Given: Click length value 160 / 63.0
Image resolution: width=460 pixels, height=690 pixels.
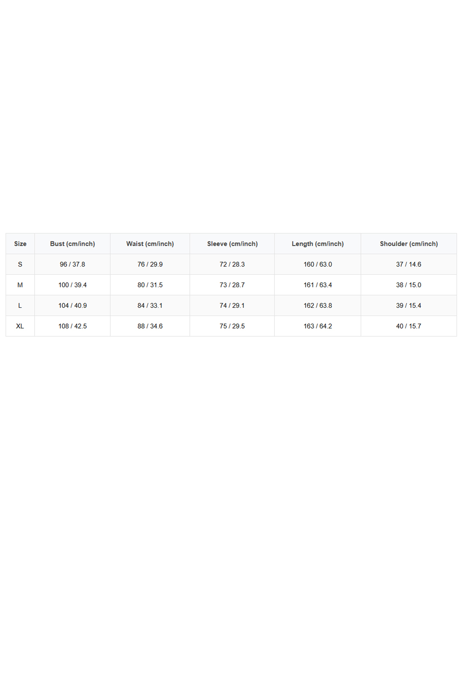Looking at the screenshot, I should tap(318, 264).
